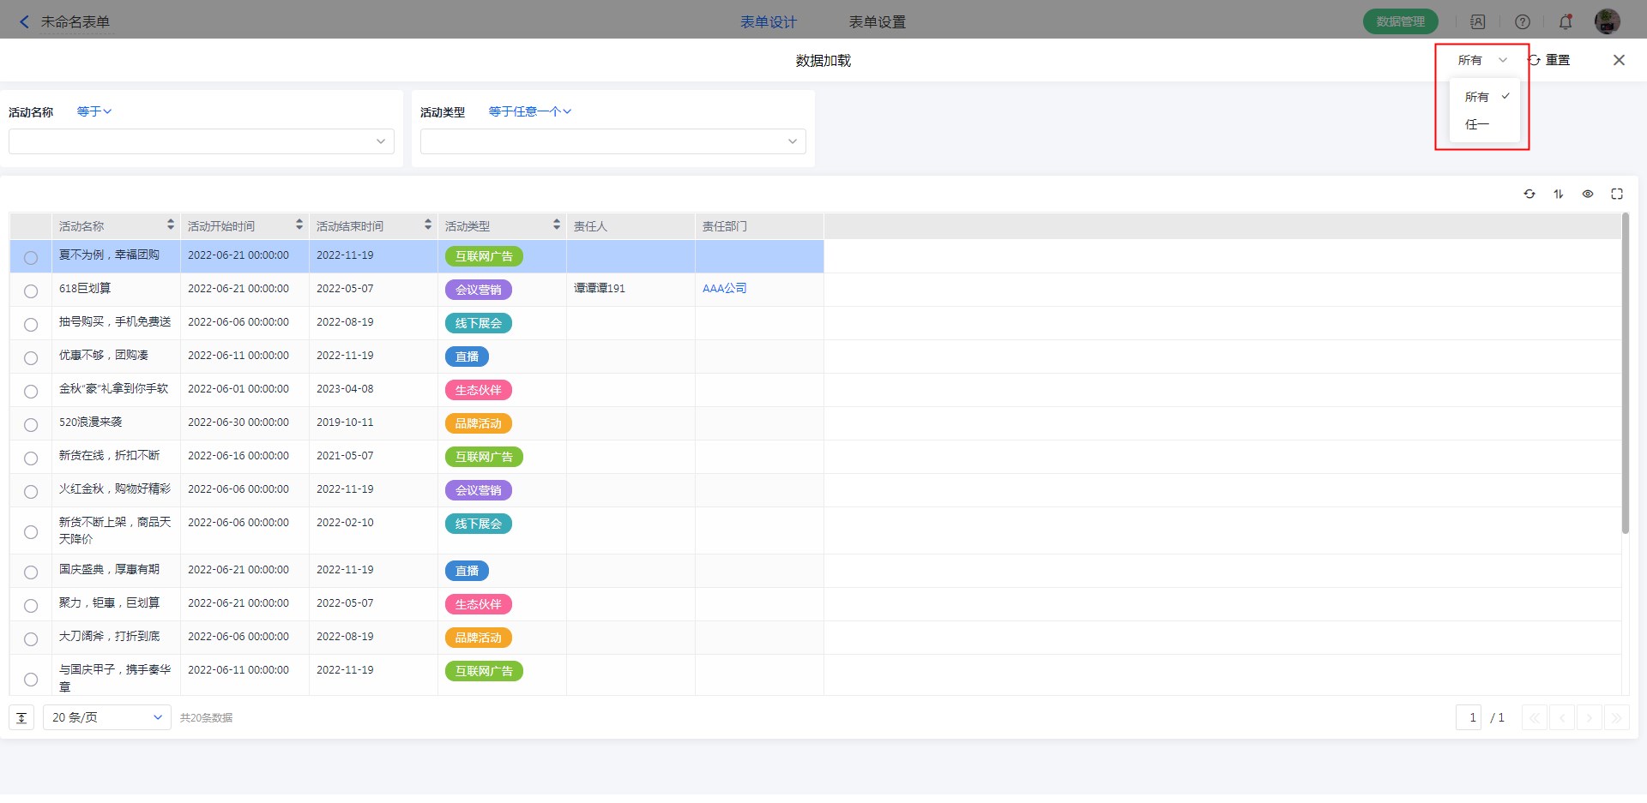Click the back arrow next to 未命名表单
The width and height of the screenshot is (1647, 803).
coord(24,22)
